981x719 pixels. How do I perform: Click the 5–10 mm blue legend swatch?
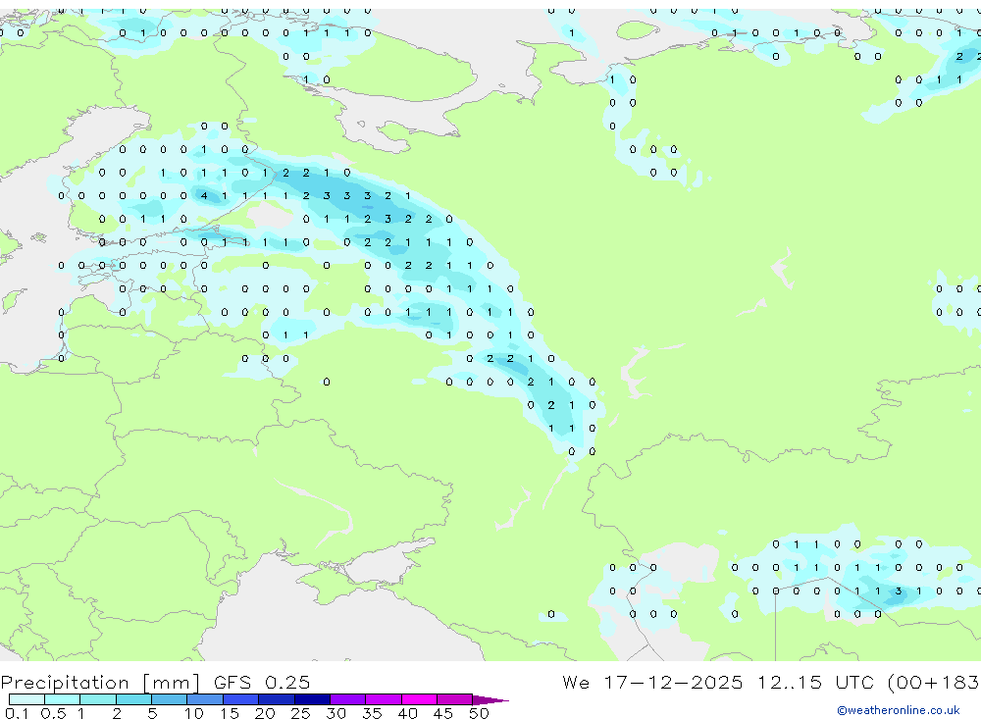[170, 699]
